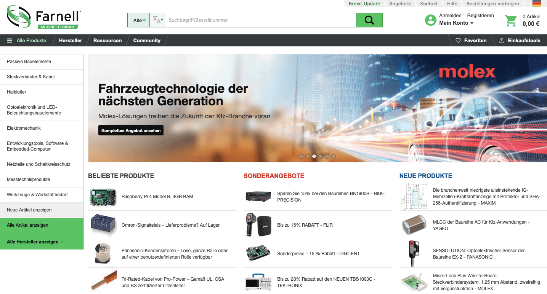Open Einkaufstools in the navigation bar
The image size is (547, 294).
[520, 40]
